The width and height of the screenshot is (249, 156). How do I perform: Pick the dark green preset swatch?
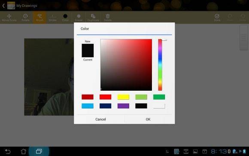point(159,97)
